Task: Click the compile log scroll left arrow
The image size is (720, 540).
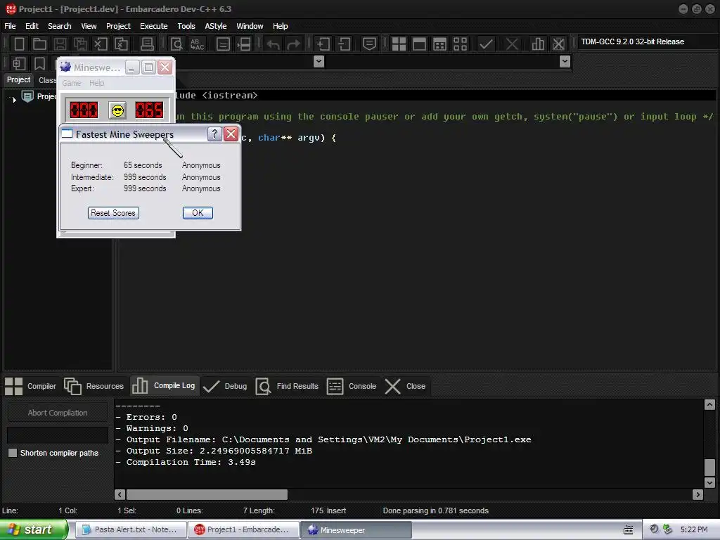Action: [120, 494]
